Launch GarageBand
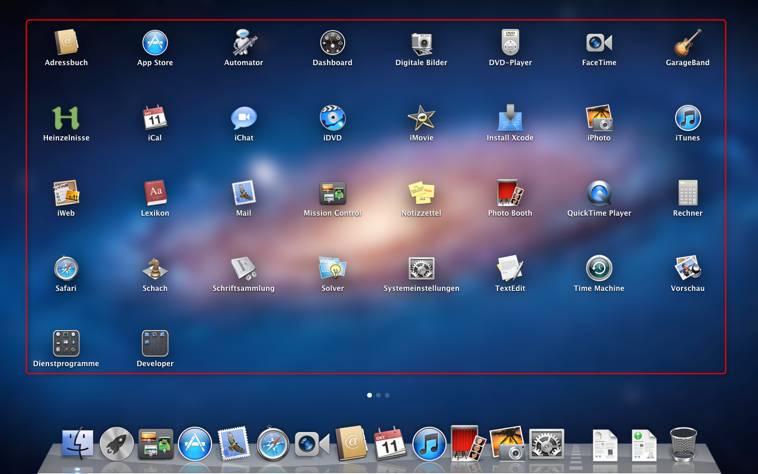This screenshot has width=758, height=474. coord(688,43)
